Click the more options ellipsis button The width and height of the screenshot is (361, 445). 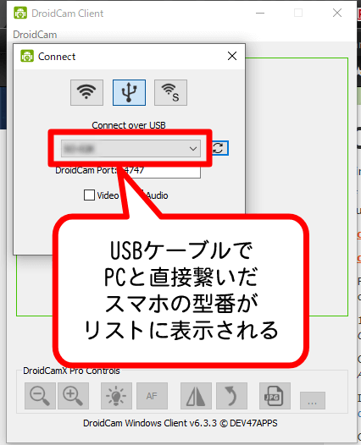click(x=313, y=400)
